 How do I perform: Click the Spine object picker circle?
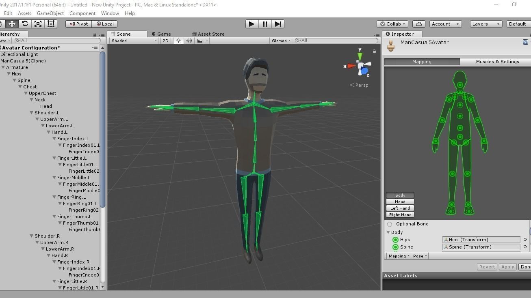525,247
